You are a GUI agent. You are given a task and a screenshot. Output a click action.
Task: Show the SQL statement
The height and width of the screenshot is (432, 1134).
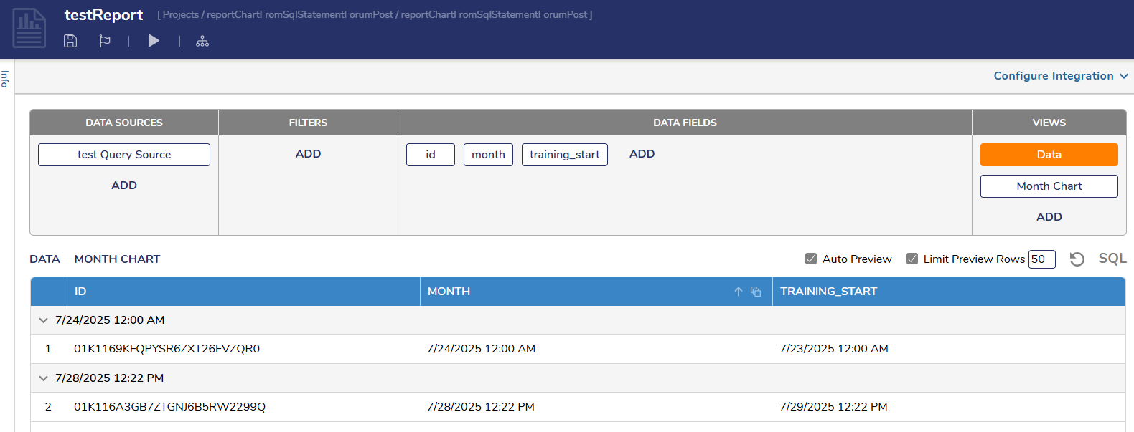1112,259
